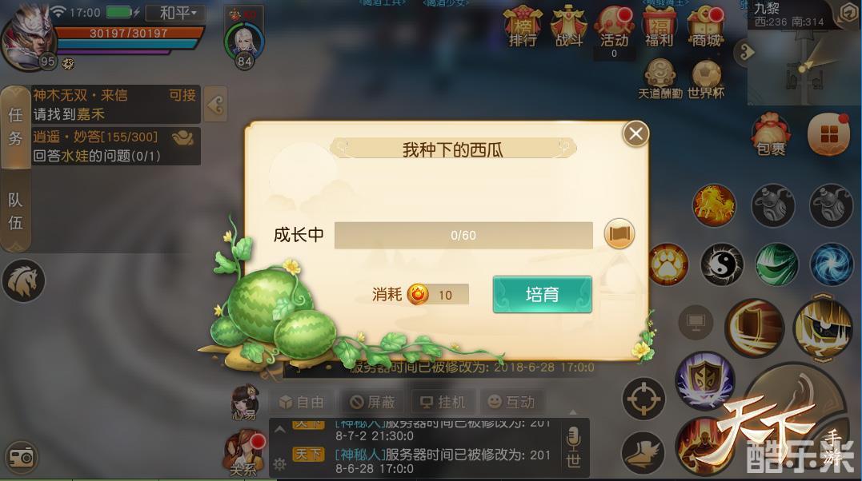The width and height of the screenshot is (862, 481).
Task: Click the 成长中 growth progress bar
Action: [x=463, y=236]
